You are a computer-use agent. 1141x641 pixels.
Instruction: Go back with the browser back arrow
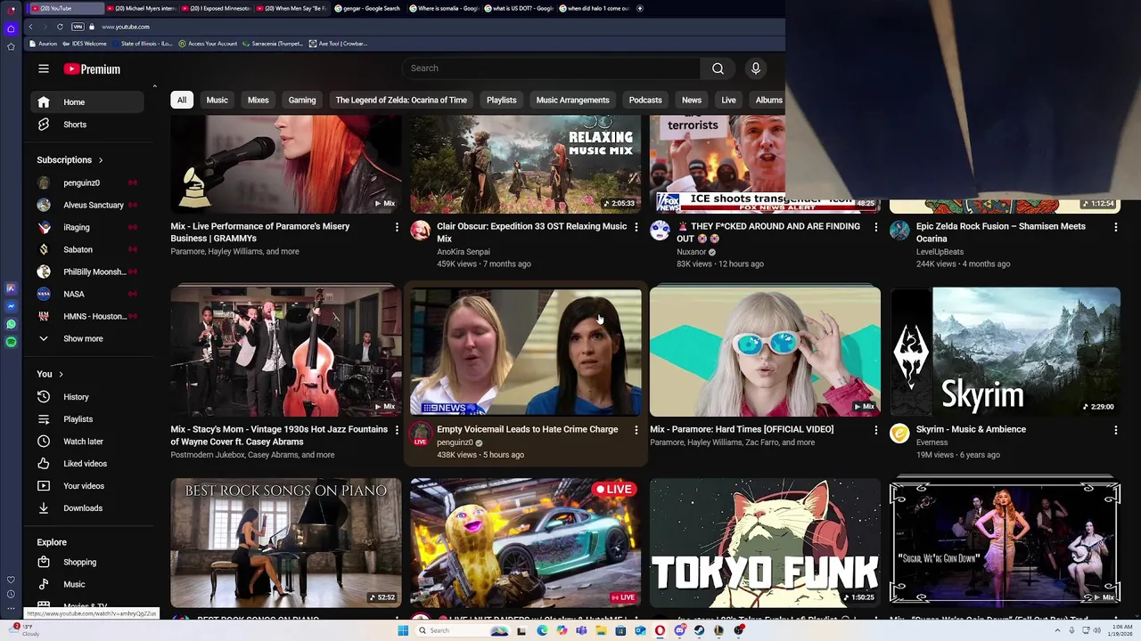[30, 27]
